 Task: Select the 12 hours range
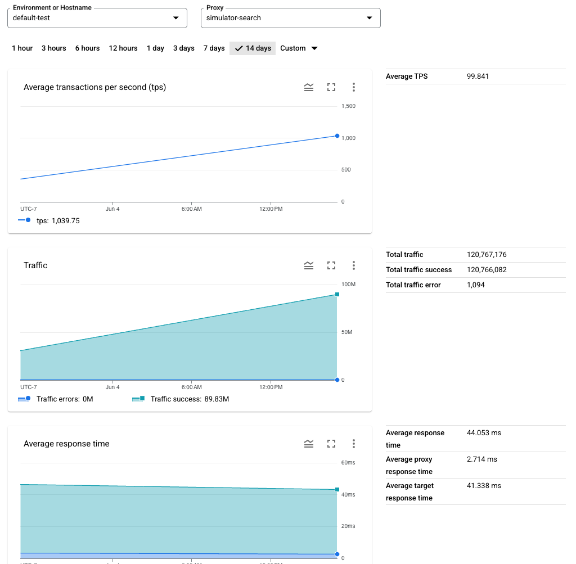coord(123,48)
